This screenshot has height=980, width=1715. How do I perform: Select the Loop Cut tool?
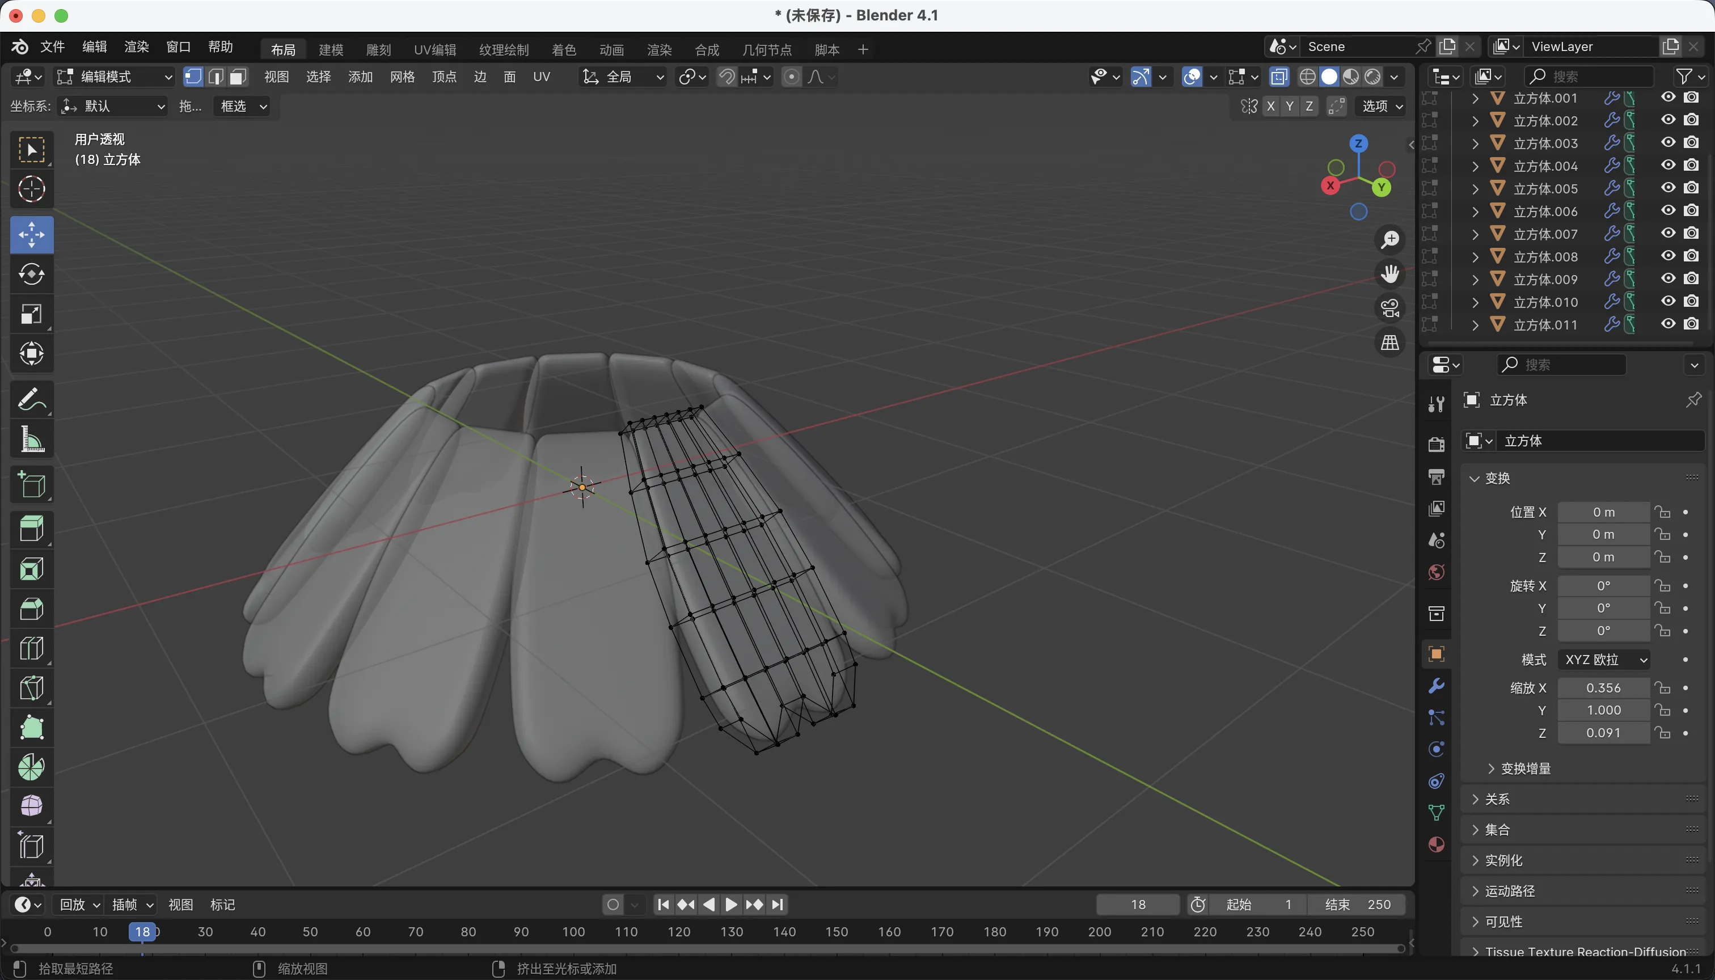[x=31, y=648]
